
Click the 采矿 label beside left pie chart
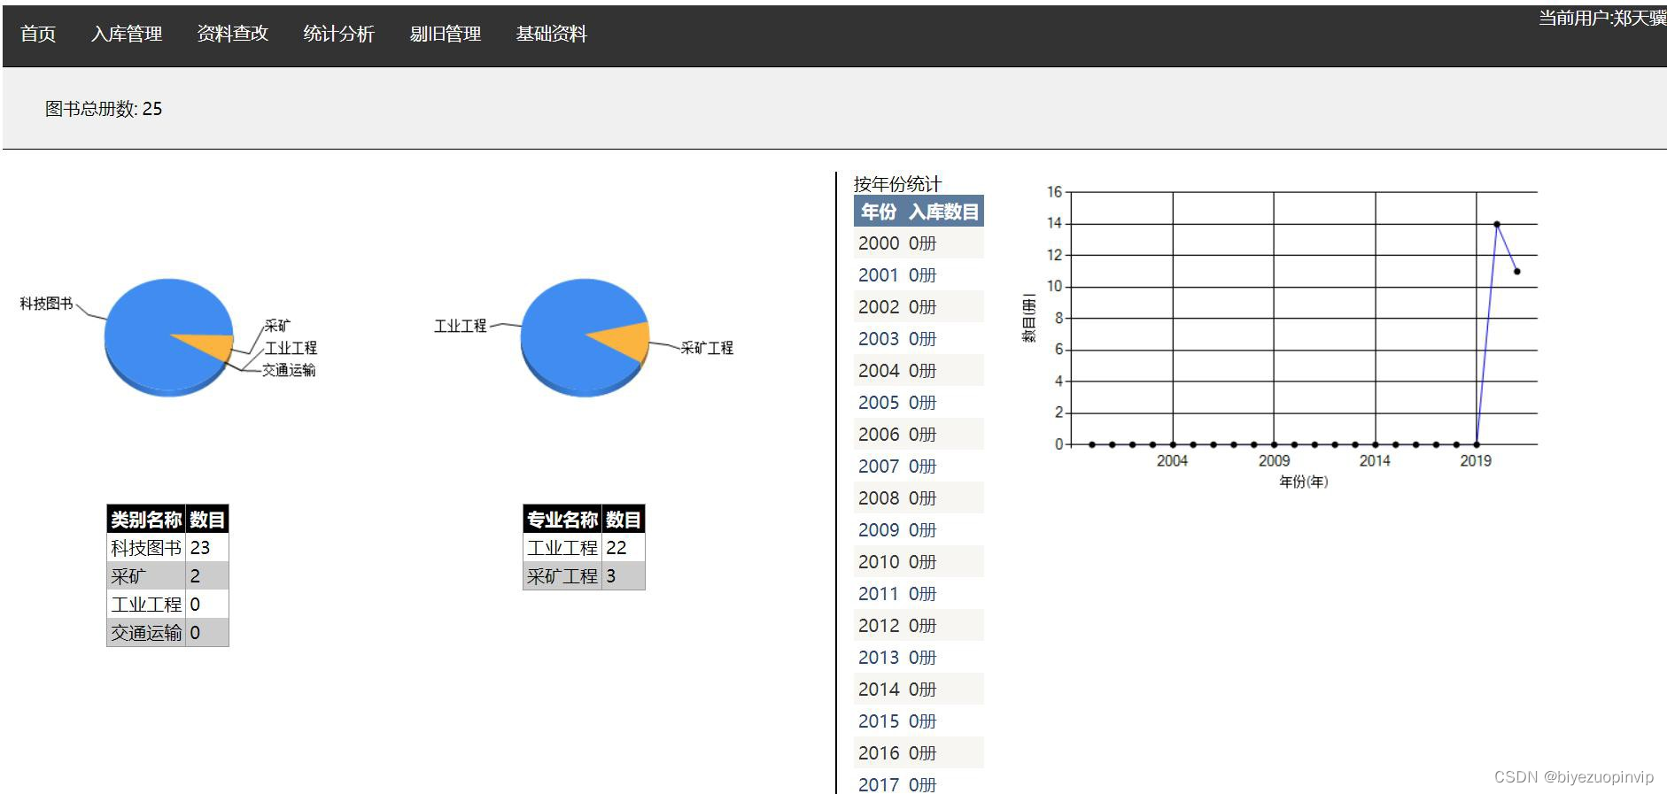tap(277, 326)
